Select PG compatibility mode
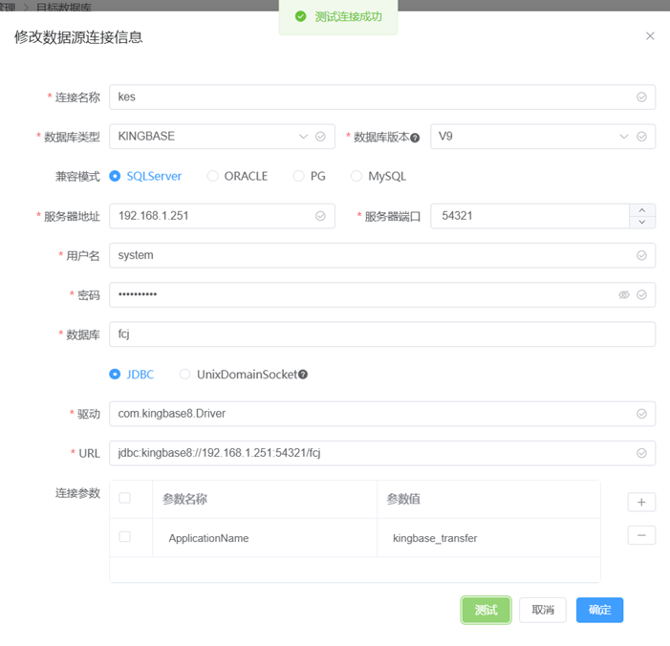The image size is (670, 646). (x=310, y=176)
